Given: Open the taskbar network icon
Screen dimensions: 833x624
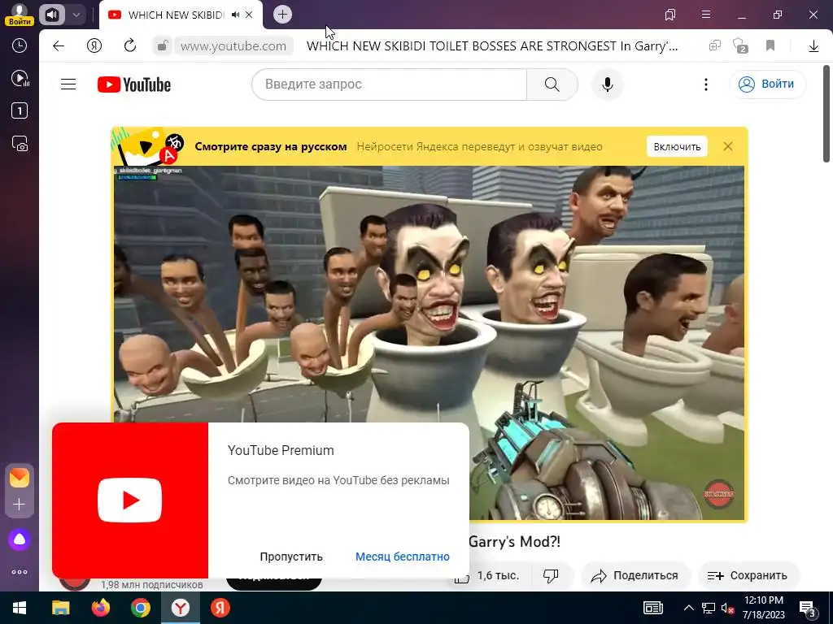Looking at the screenshot, I should [x=708, y=608].
